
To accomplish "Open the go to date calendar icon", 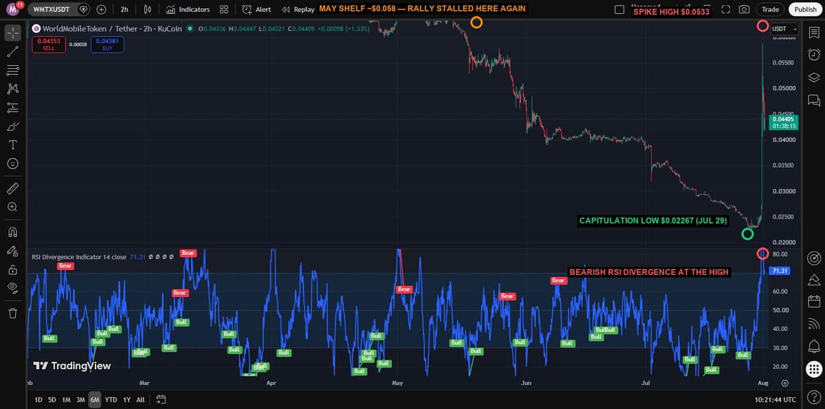I will pos(161,399).
